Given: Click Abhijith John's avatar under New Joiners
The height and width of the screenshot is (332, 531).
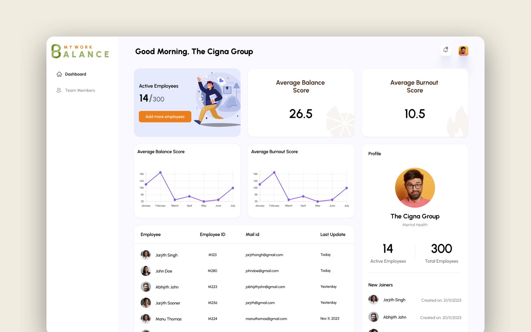Looking at the screenshot, I should point(373,317).
